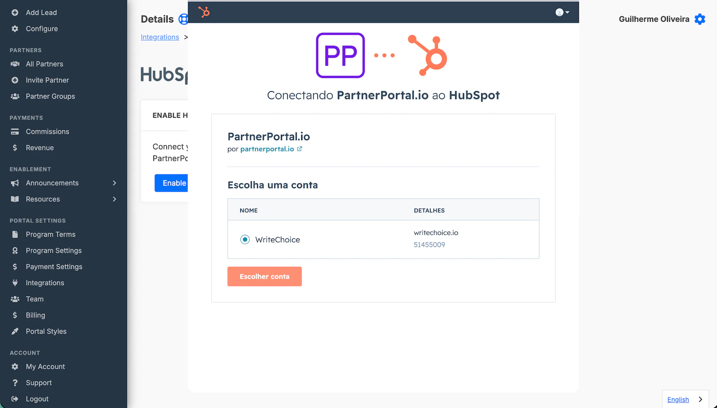Open the partnerportal.io link
717x408 pixels.
[x=267, y=149]
